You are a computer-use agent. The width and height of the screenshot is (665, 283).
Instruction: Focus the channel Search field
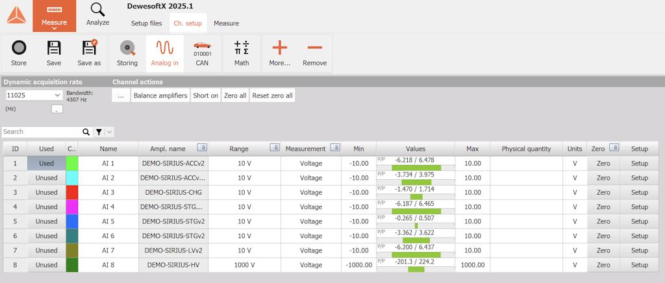point(42,132)
